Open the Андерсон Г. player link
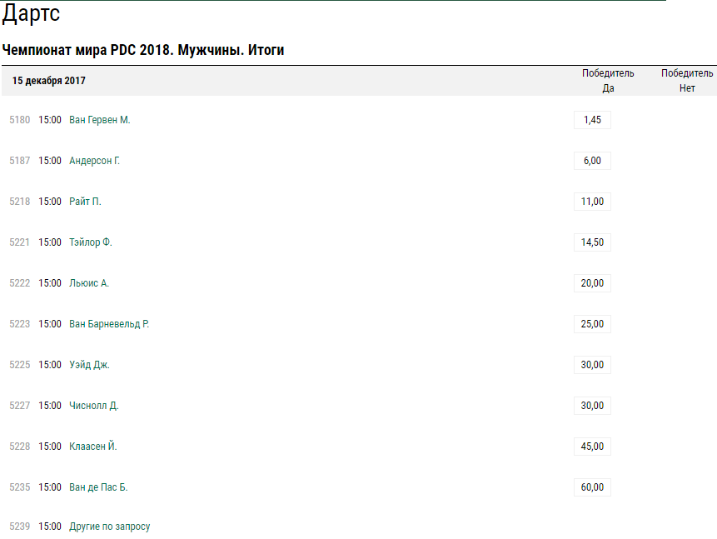This screenshot has width=717, height=539. tap(95, 161)
